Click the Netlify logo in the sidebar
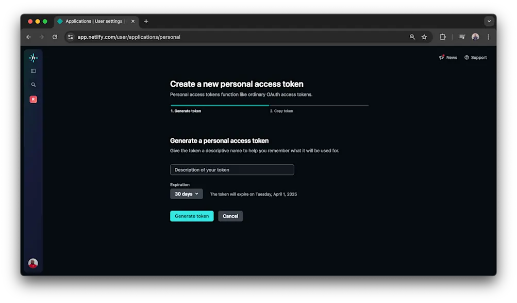Screen dimensions: 517x303 click(x=33, y=57)
